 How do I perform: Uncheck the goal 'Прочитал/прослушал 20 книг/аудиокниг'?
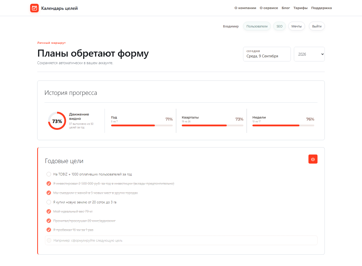49,221
